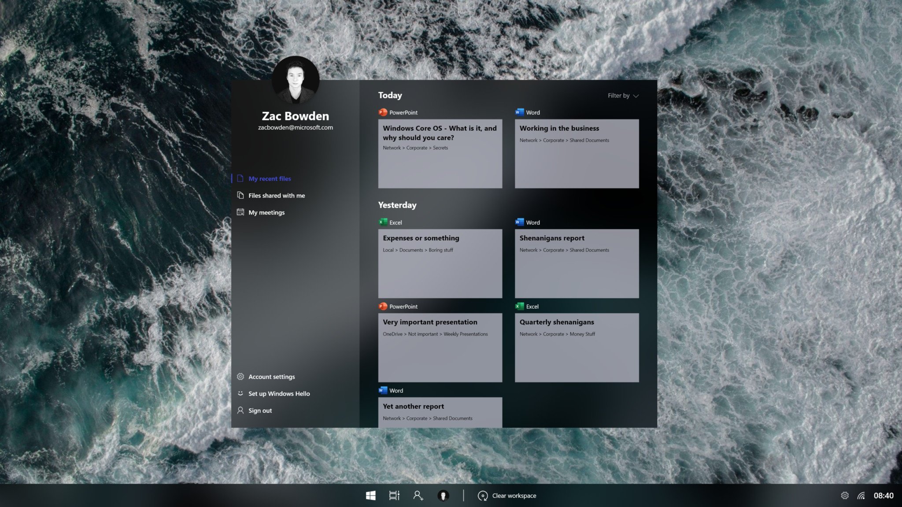Click the Windows Start logo in taskbar

[x=370, y=496]
